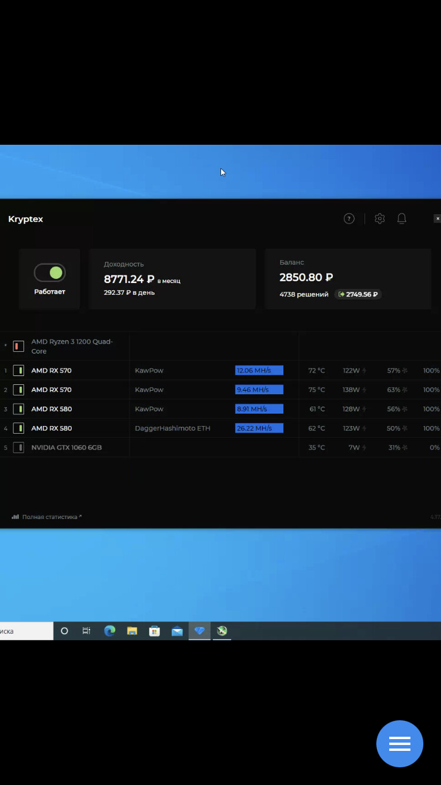Viewport: 441px width, 785px height.
Task: Click the lightning icon beside 128W
Action: click(365, 409)
